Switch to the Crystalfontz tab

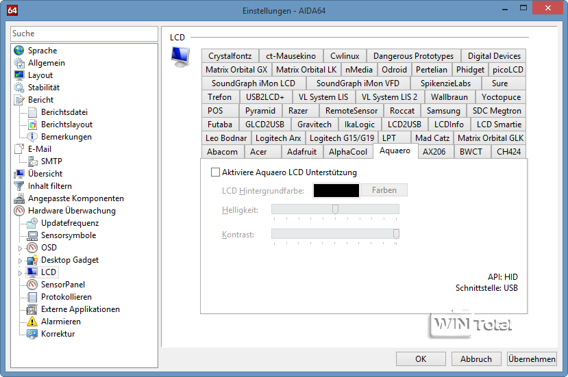click(x=230, y=56)
